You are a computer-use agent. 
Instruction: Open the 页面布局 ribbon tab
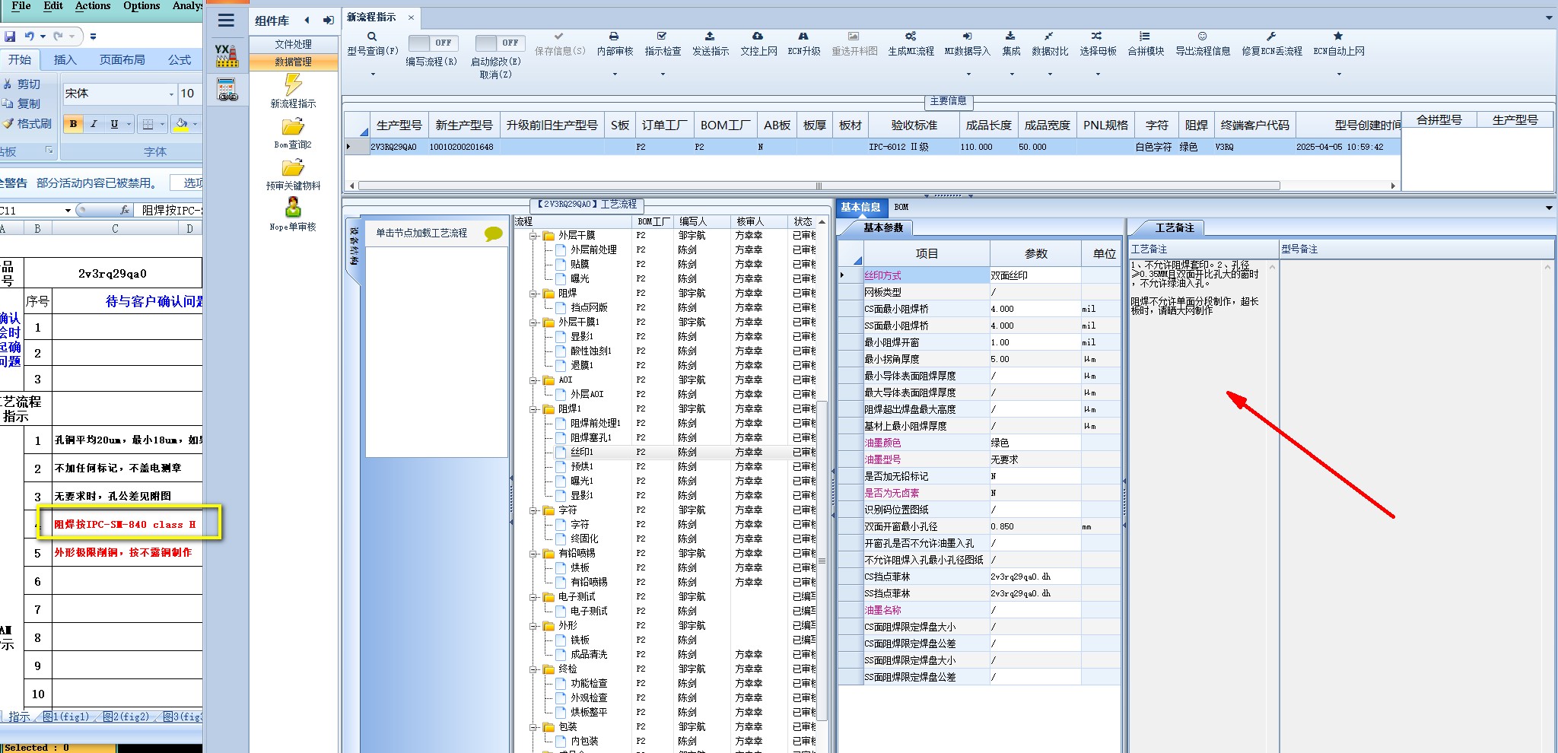(122, 60)
